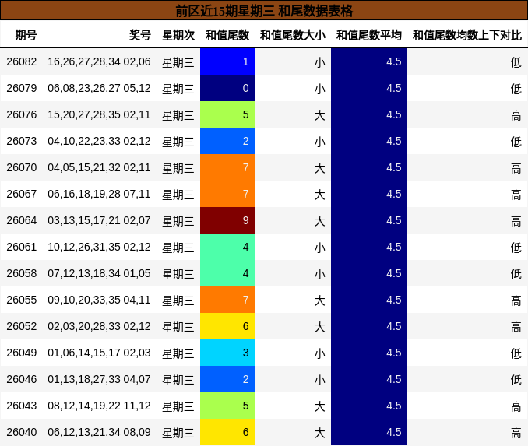Click winning numbers 04,05,15,21,32 02,11
Viewport: 528px width, 446px height.
(x=99, y=167)
